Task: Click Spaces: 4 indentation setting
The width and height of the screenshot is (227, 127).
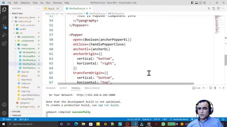Action: 146,119
